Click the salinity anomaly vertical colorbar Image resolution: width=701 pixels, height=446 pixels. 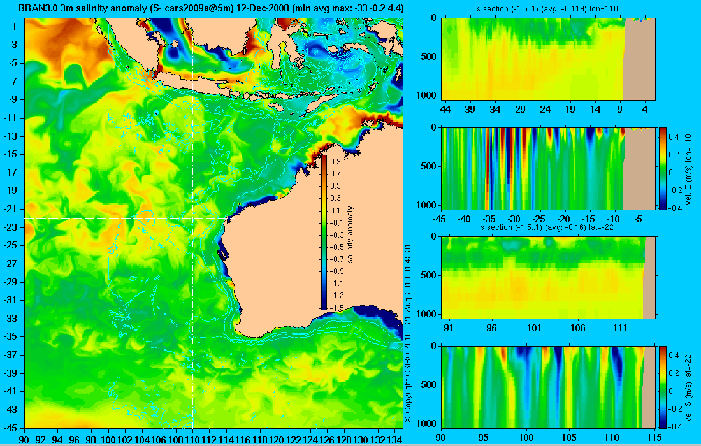click(324, 233)
